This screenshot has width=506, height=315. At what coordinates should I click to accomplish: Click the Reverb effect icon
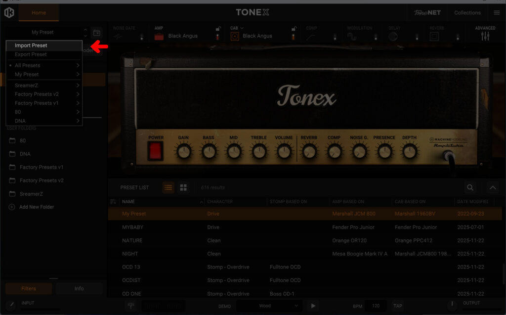point(434,36)
